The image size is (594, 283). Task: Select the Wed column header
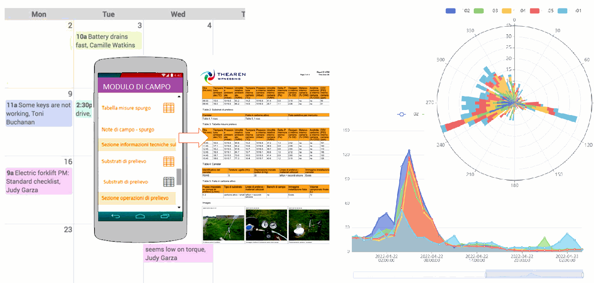[178, 14]
